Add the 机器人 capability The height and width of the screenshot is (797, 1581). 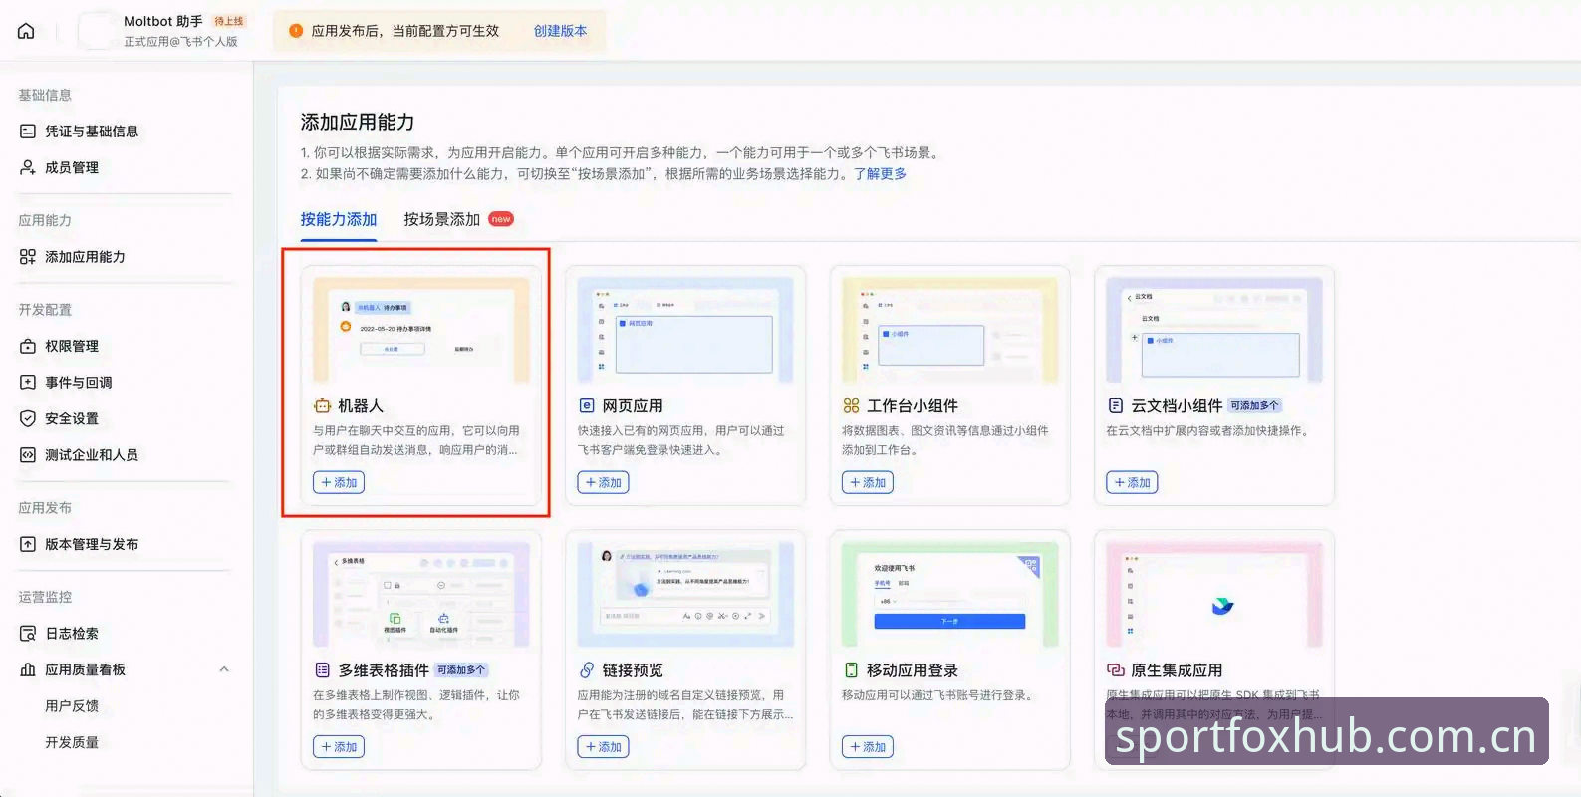point(339,483)
